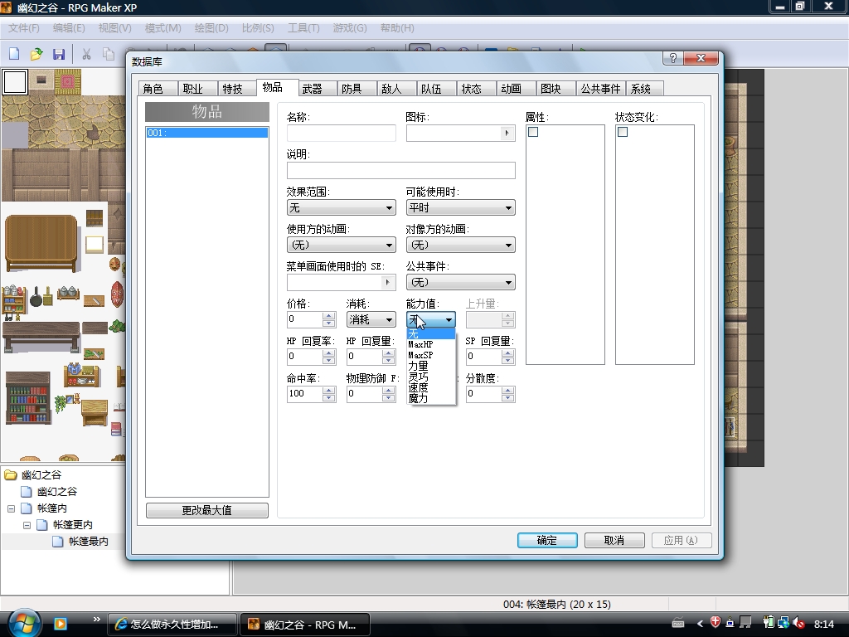Select the 帐篷最内 map in the tree
The image size is (849, 637).
(x=88, y=541)
